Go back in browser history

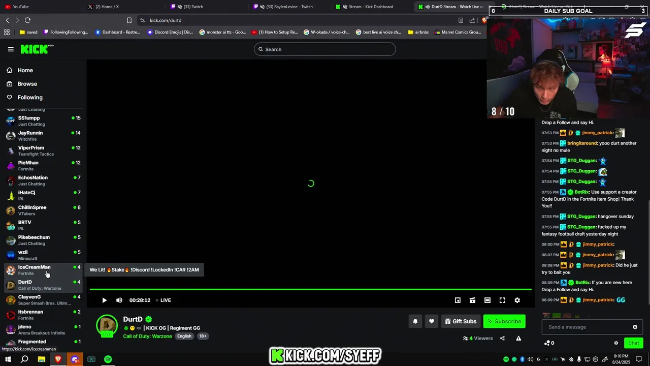8,20
